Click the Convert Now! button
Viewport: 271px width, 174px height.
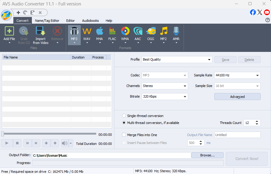pos(247,159)
